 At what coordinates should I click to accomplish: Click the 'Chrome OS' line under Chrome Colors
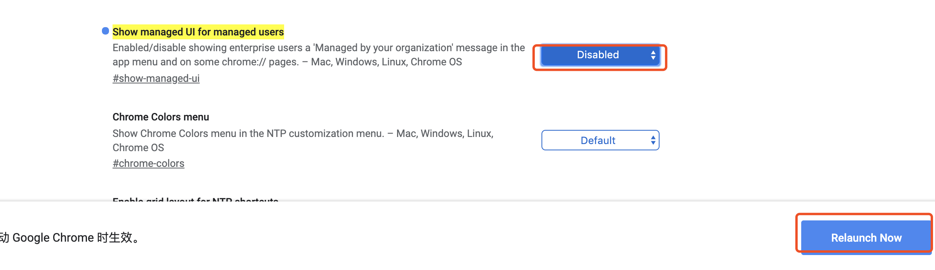pos(138,148)
